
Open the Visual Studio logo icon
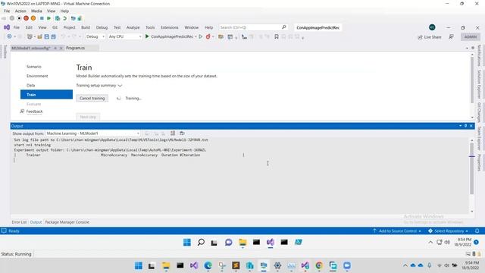(7, 27)
